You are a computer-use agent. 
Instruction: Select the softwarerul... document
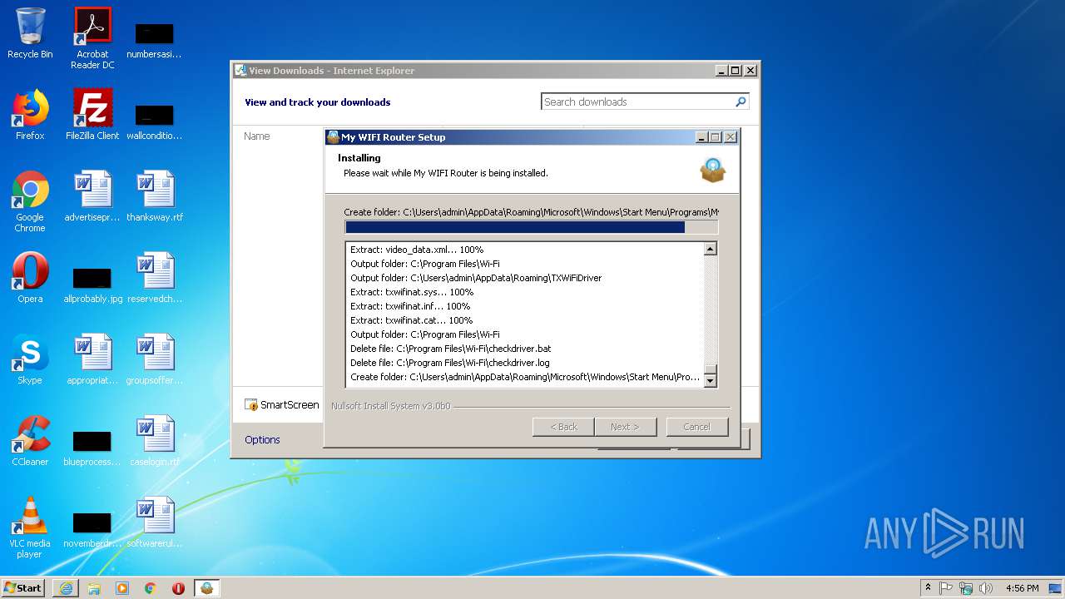(155, 522)
